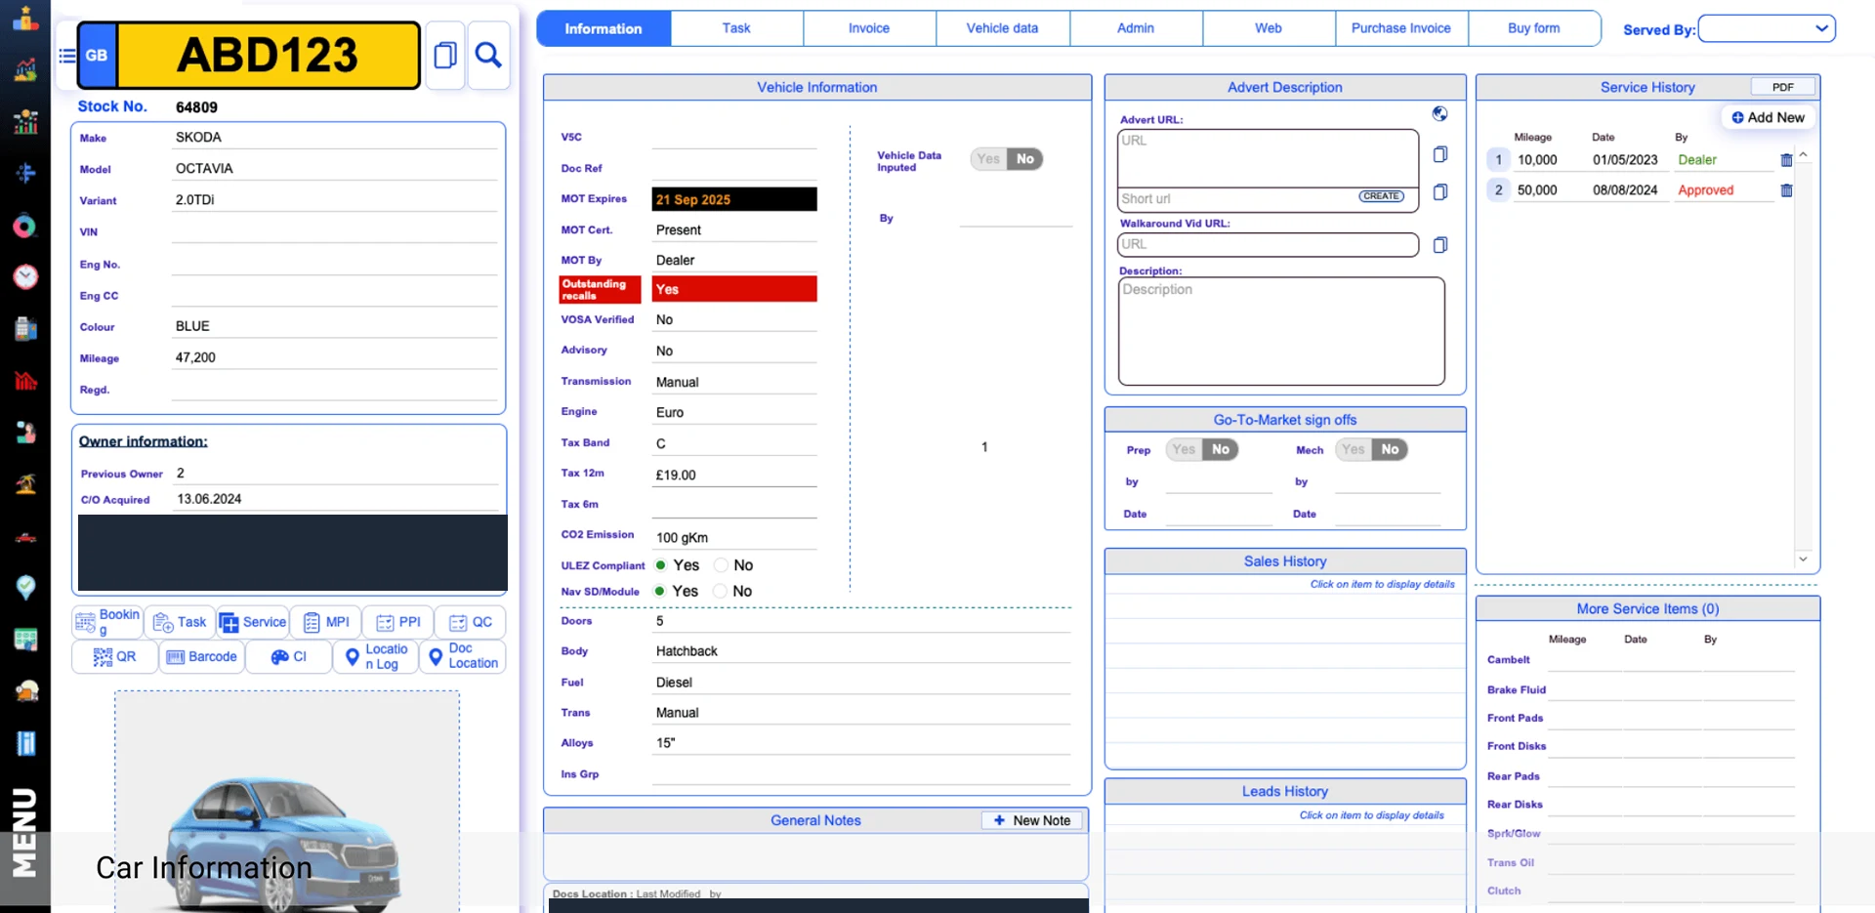1875x913 pixels.
Task: Open the MPI button
Action: [326, 622]
